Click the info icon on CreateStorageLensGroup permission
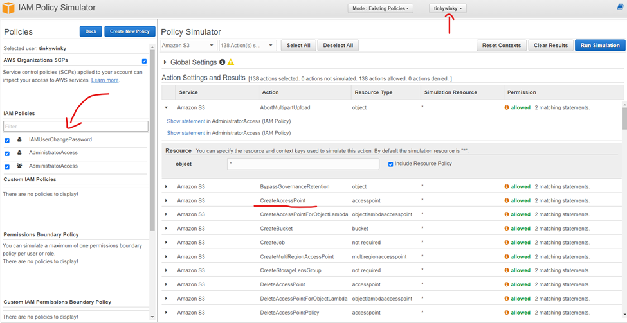 [507, 270]
